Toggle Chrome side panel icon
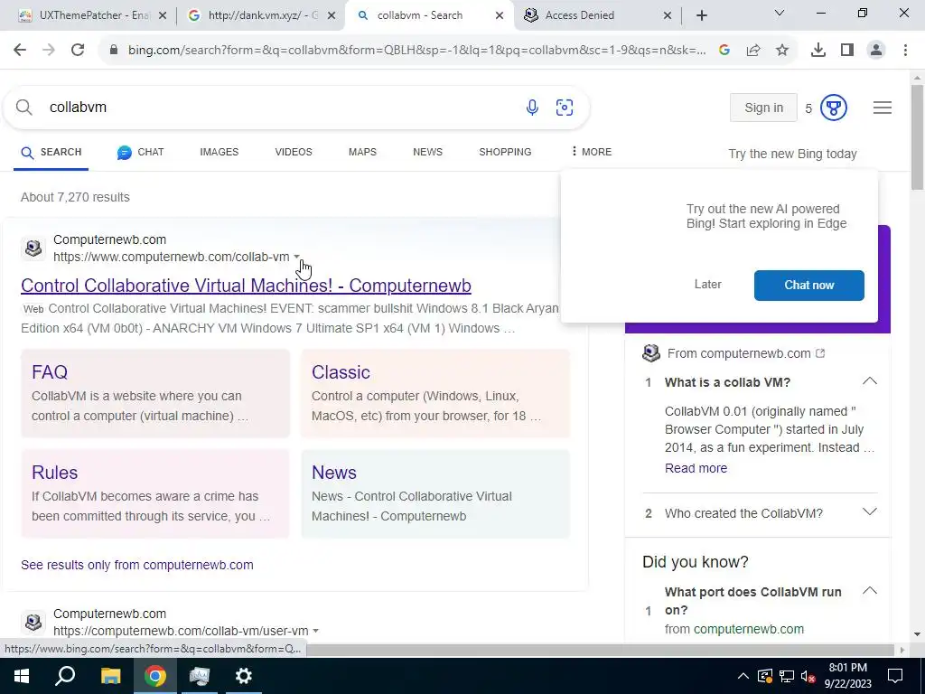 click(x=847, y=51)
